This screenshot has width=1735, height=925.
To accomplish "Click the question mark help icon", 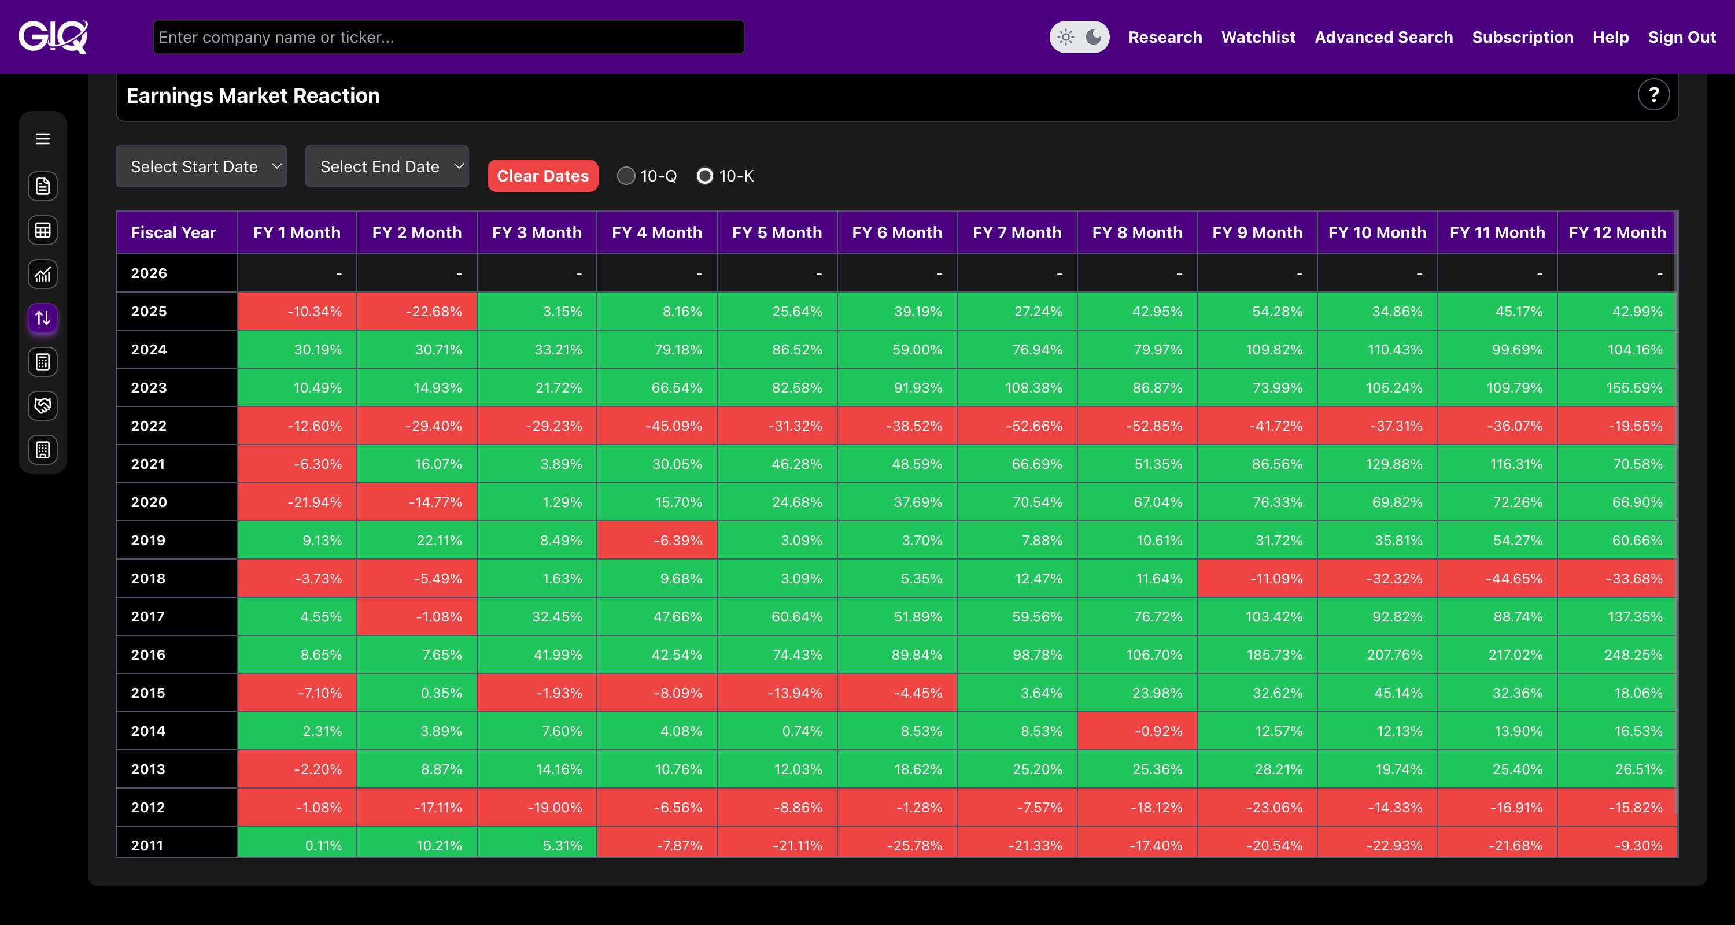I will click(1653, 95).
